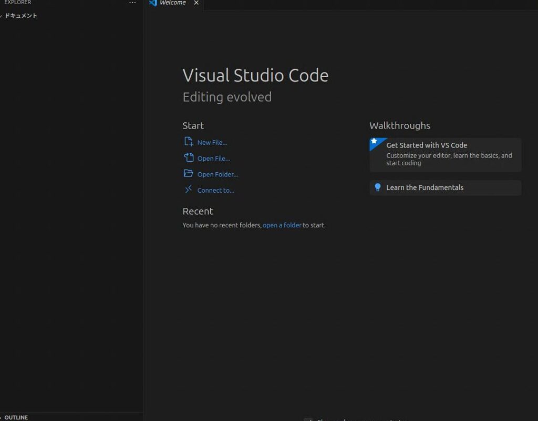538x421 pixels.
Task: Click the lightbulb icon beside Learn the Fundamentals
Action: [x=377, y=187]
